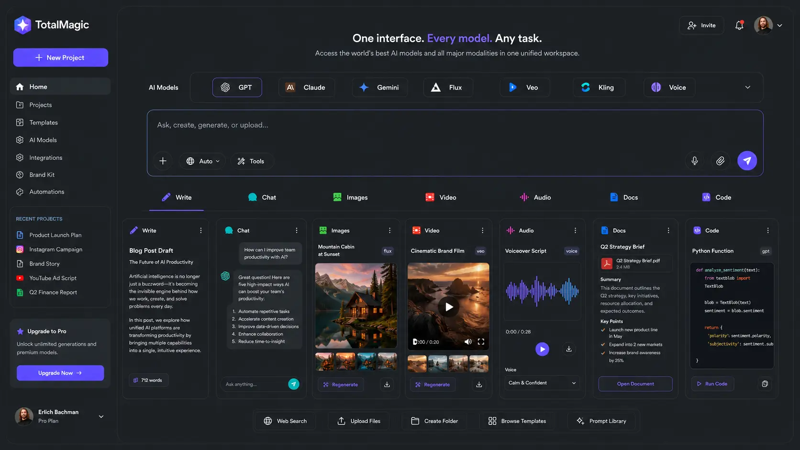Mute the Cinematic Brand Film video
Image resolution: width=800 pixels, height=450 pixels.
point(468,342)
